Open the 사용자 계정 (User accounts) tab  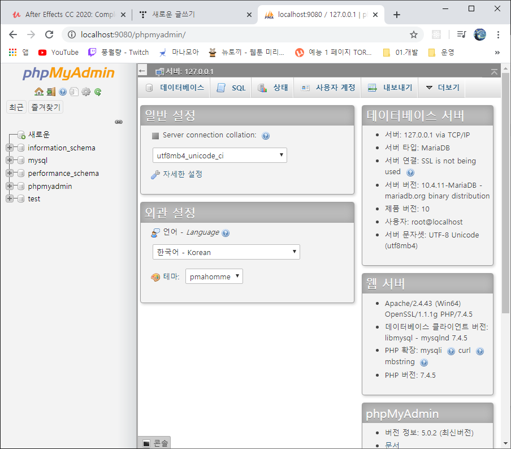tap(327, 88)
